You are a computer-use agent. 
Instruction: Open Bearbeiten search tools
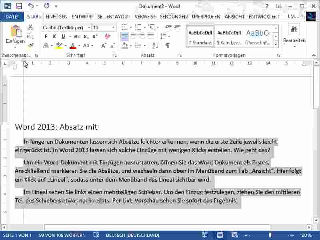click(x=294, y=35)
